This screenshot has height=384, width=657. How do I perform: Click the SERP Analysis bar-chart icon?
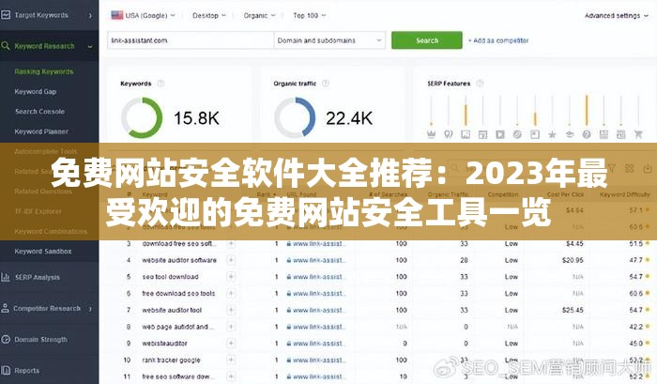[6, 277]
